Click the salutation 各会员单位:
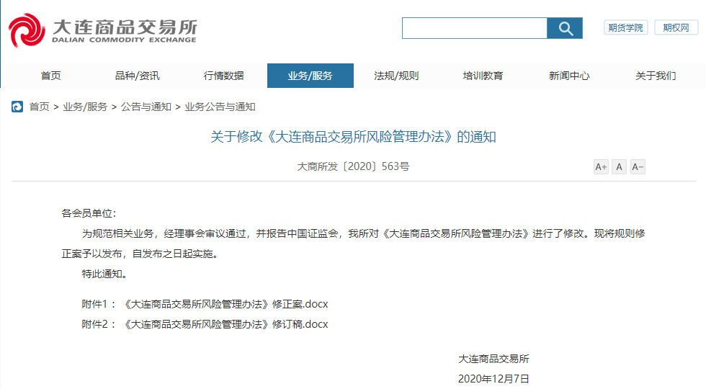 [x=89, y=213]
